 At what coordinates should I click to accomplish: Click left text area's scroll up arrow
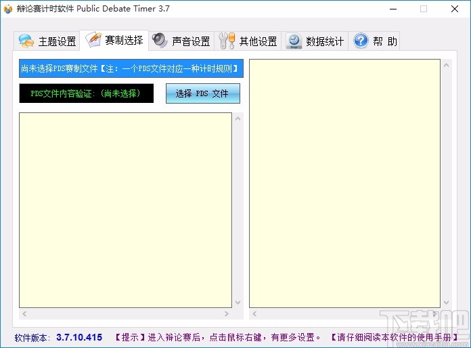coord(238,118)
